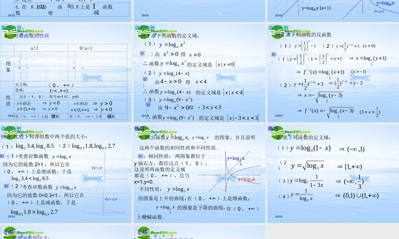Click the f(x)=2ˣ graph label
Image resolution: width=399 pixels, height=239 pixels.
tap(97, 168)
